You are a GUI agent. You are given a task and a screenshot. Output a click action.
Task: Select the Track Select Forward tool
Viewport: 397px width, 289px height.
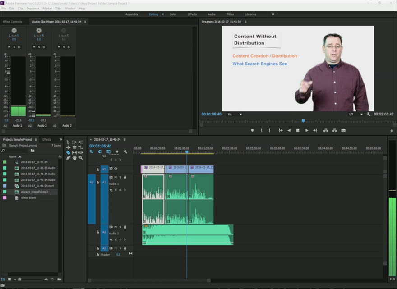74,142
